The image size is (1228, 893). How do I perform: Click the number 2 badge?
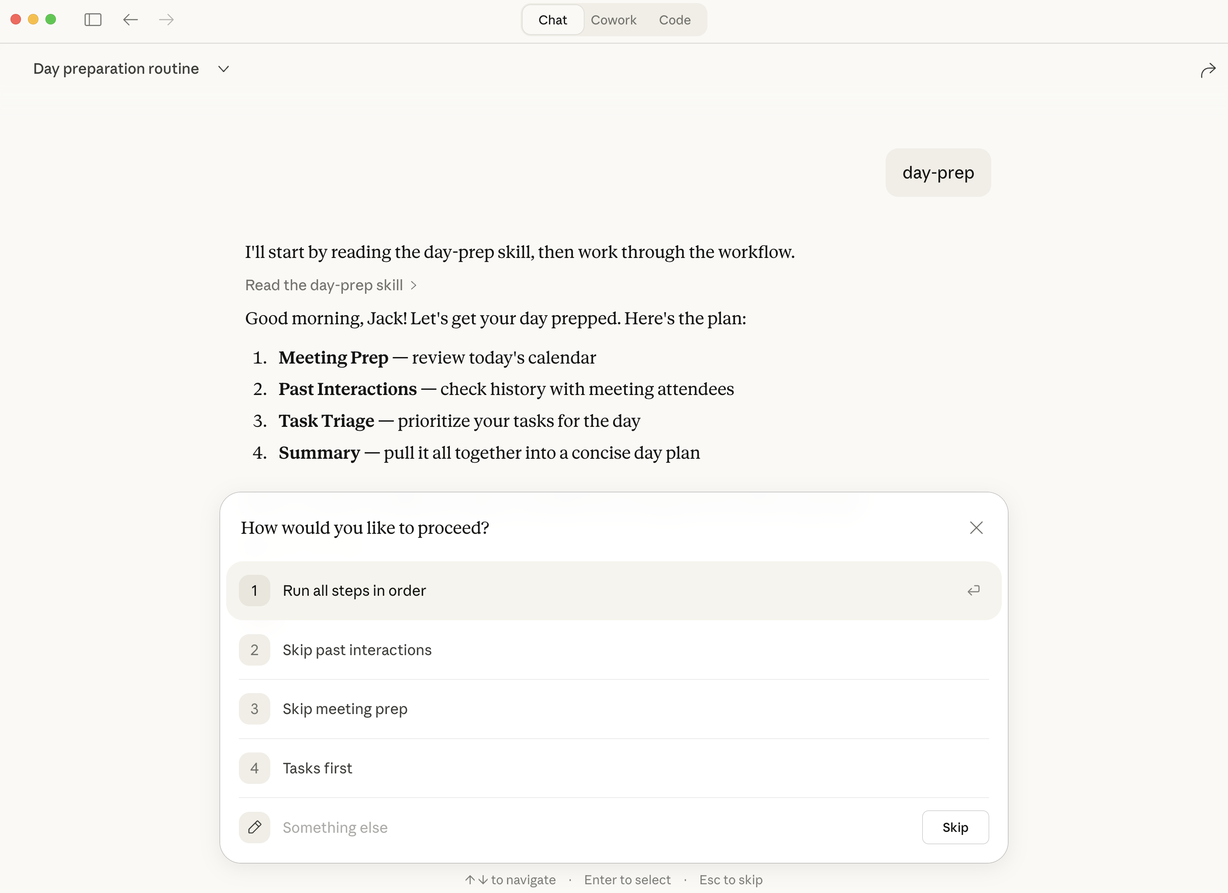click(255, 649)
